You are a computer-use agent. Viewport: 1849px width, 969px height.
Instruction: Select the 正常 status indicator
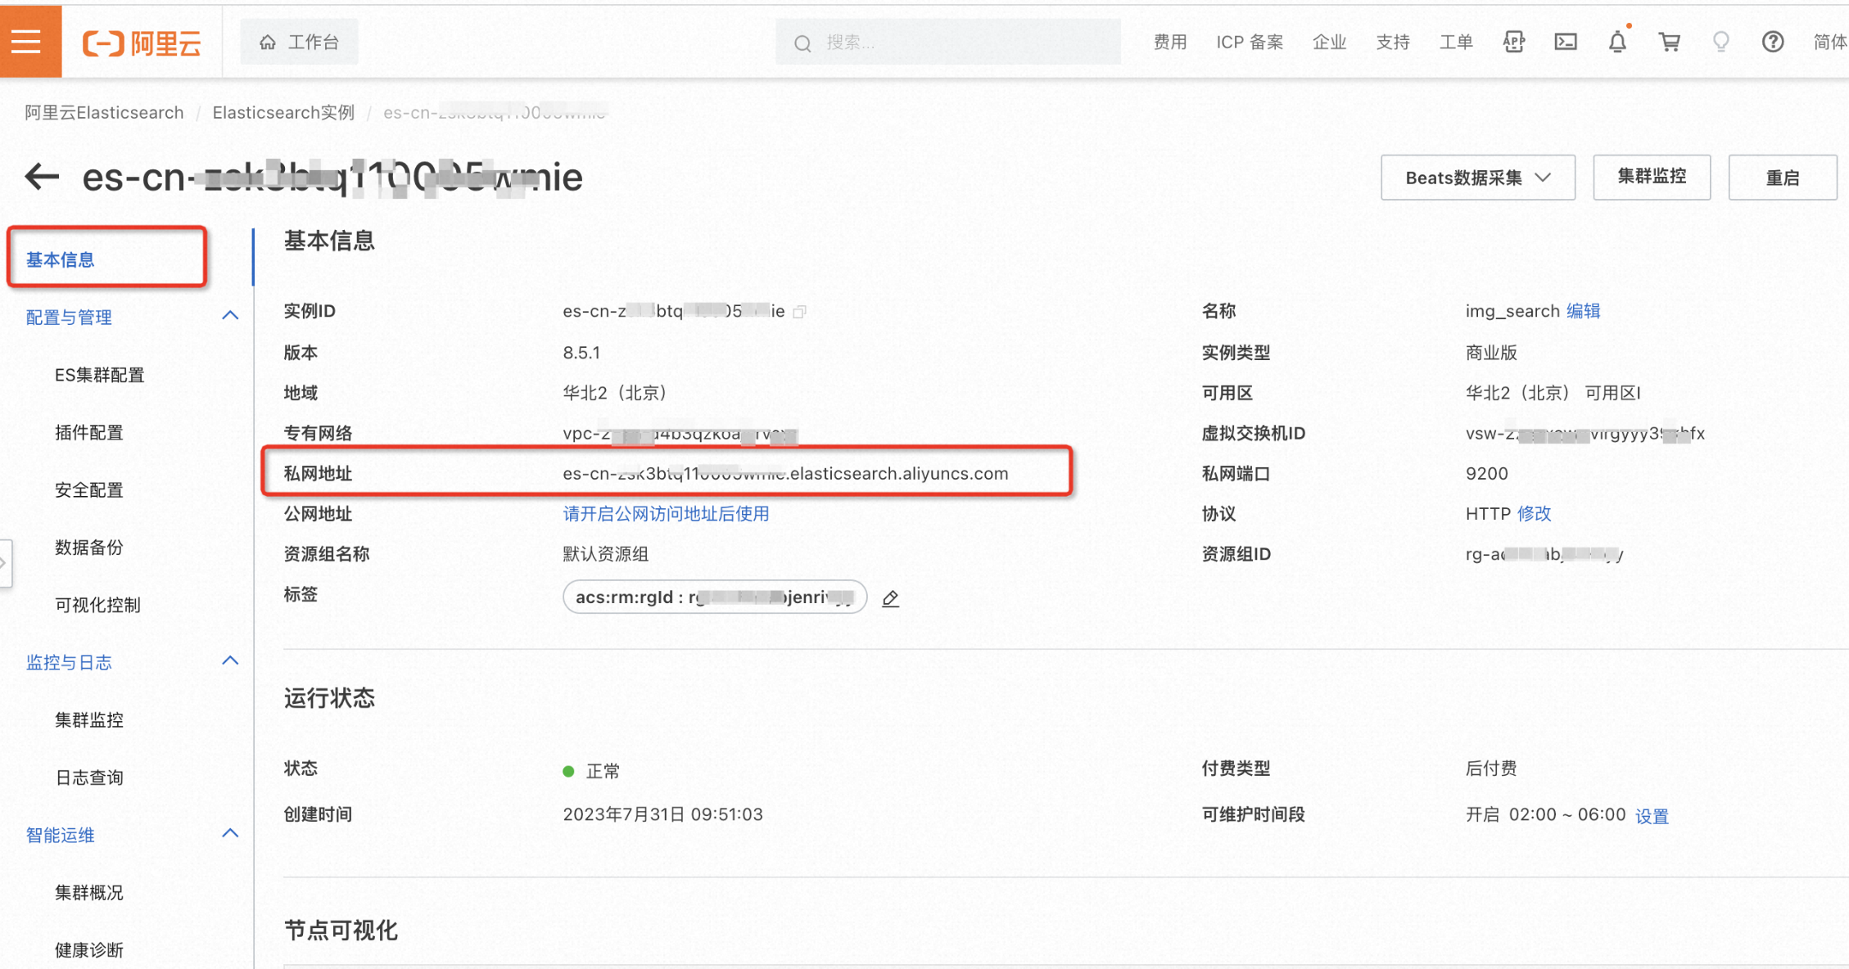[x=592, y=771]
